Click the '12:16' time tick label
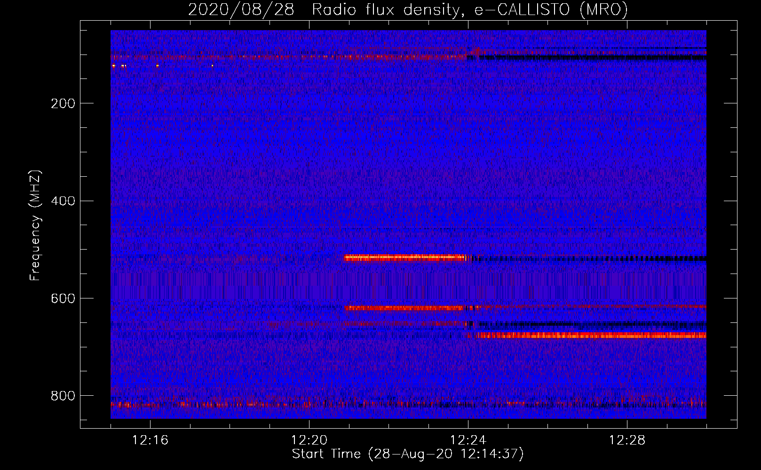This screenshot has height=470, width=761. (x=150, y=440)
